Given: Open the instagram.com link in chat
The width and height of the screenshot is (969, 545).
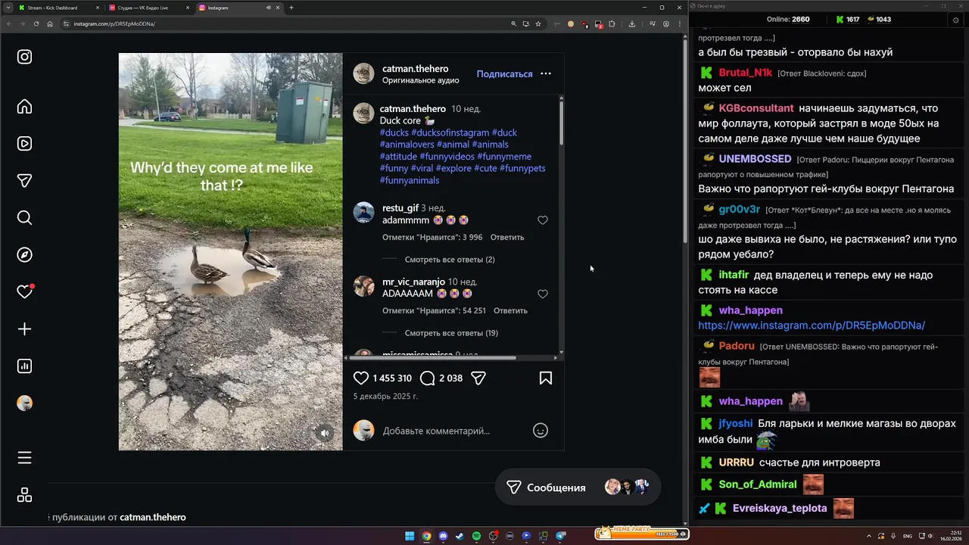Looking at the screenshot, I should coord(812,325).
